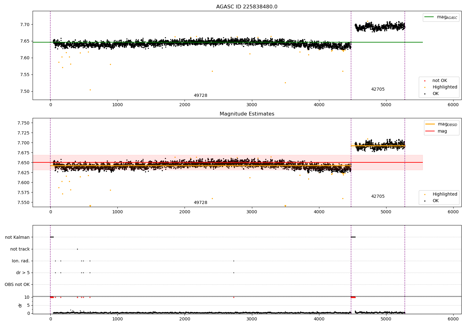
Task: Click the lowest orange outlier point in AGASC plot
Action: pyautogui.click(x=90, y=90)
